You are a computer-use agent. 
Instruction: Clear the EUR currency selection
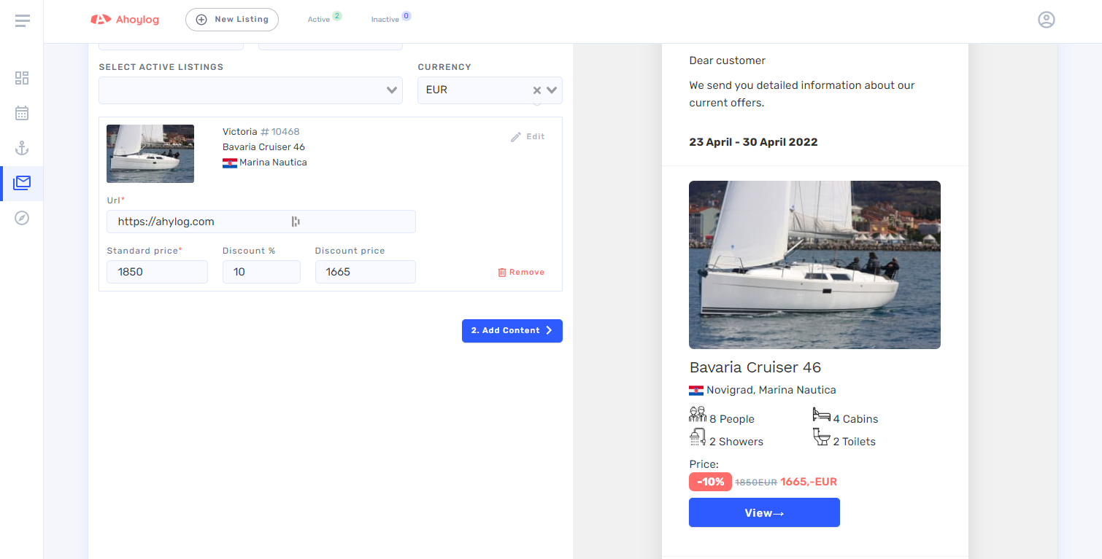(x=536, y=90)
